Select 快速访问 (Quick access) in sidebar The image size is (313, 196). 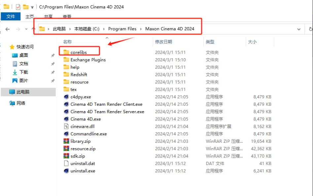pyautogui.click(x=25, y=47)
